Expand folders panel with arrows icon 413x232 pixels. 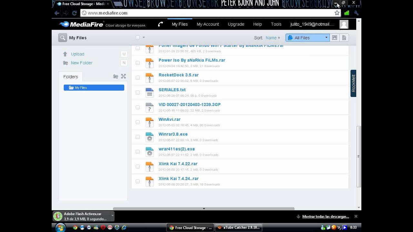(123, 76)
